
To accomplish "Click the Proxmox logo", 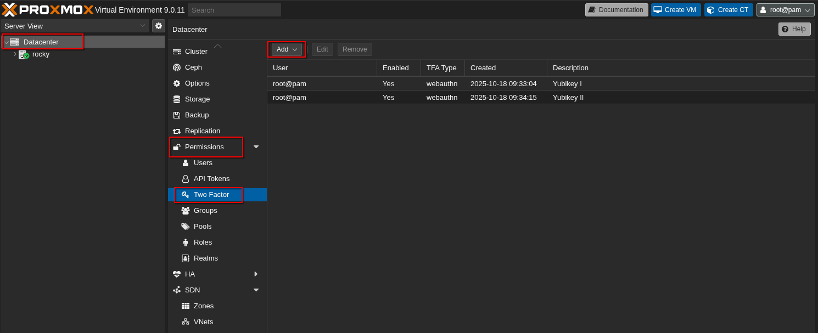I will tap(47, 10).
